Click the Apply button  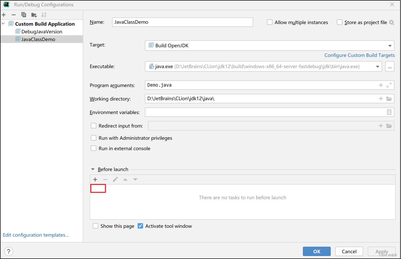(x=381, y=251)
